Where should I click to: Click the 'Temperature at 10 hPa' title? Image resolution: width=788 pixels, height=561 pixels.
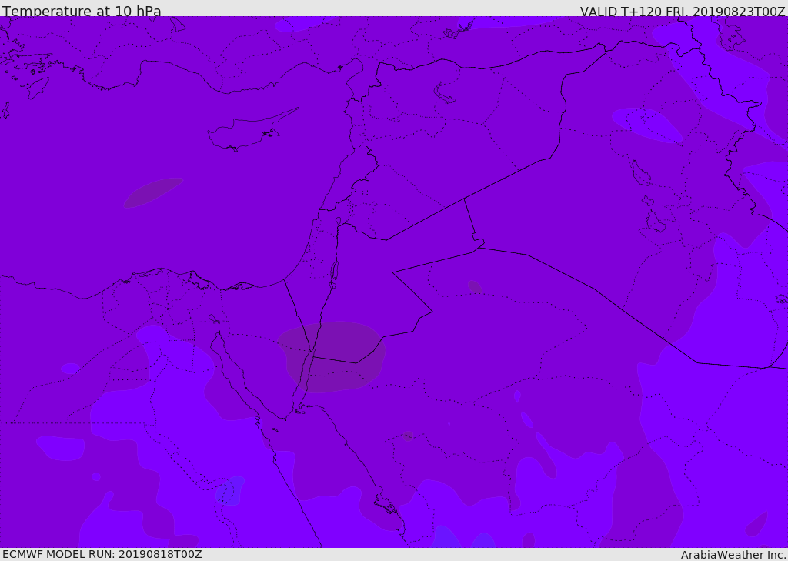[82, 11]
